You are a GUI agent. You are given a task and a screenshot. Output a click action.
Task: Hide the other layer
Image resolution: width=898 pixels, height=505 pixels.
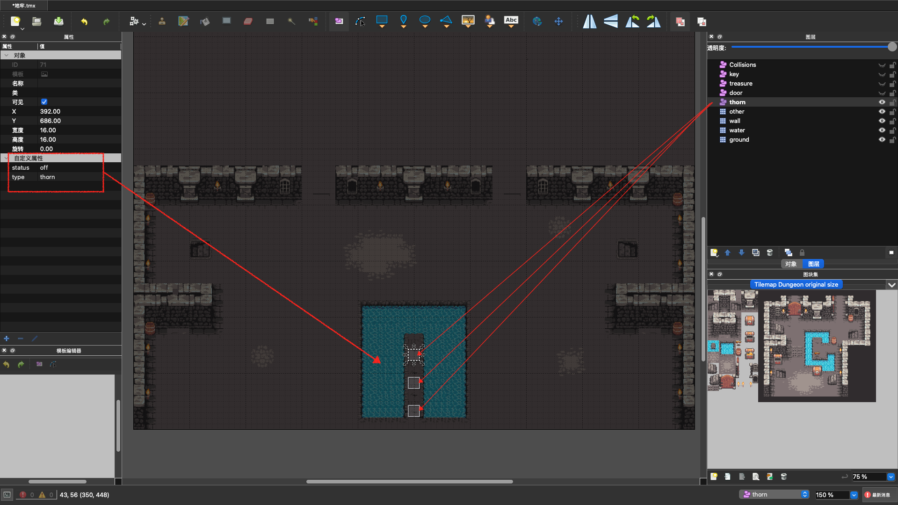tap(882, 111)
